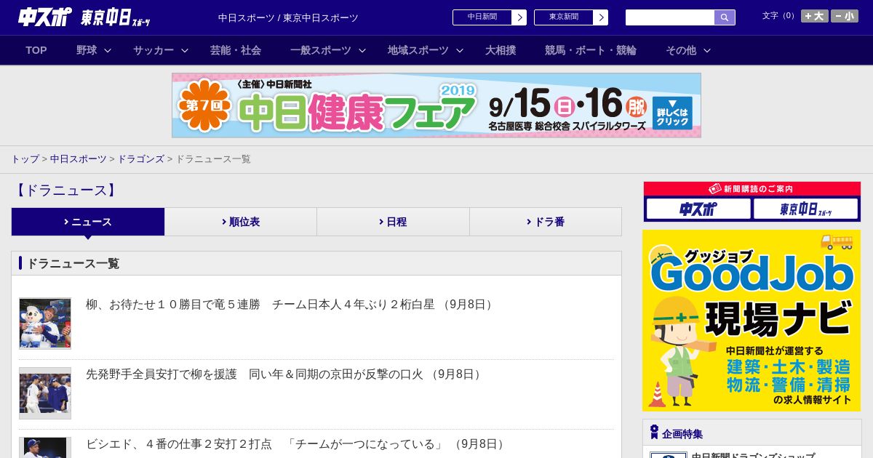Open the 東京新聞 link button
Viewport: 873px width, 458px height.
tap(564, 17)
